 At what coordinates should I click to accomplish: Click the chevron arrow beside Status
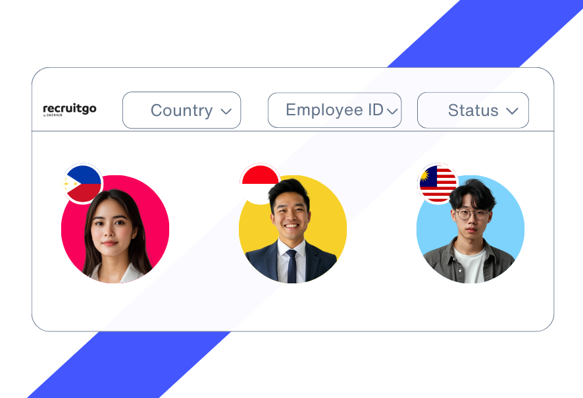[x=512, y=111]
